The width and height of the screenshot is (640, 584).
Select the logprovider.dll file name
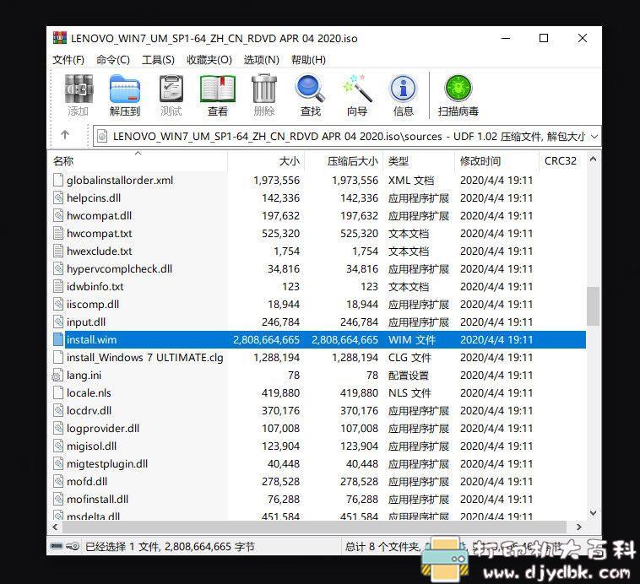tap(103, 429)
